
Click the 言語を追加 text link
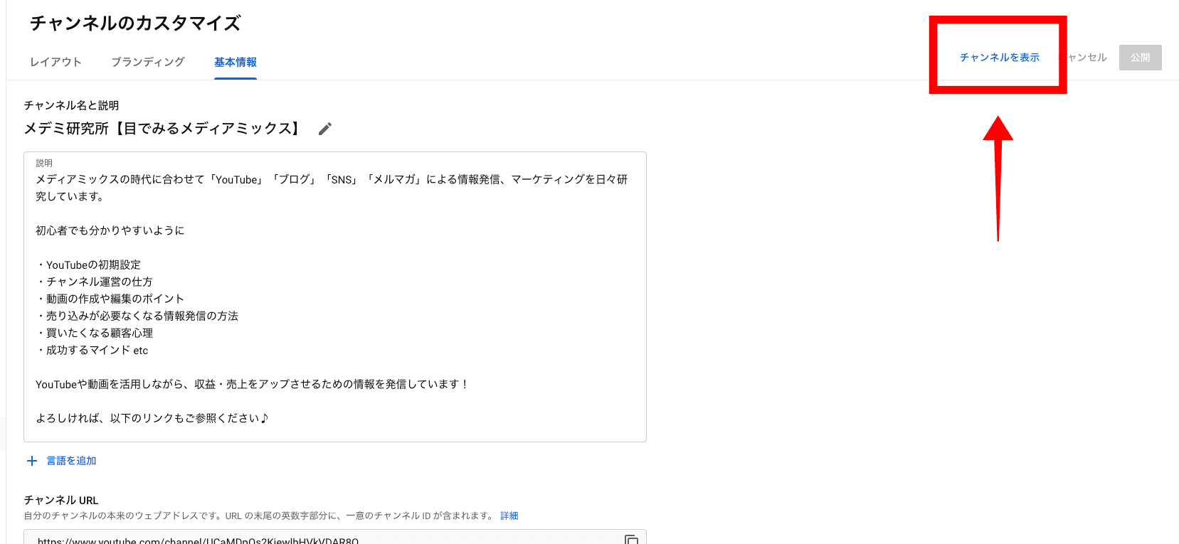71,461
